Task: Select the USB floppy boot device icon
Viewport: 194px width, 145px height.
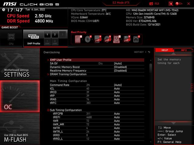Action: tap(127, 39)
